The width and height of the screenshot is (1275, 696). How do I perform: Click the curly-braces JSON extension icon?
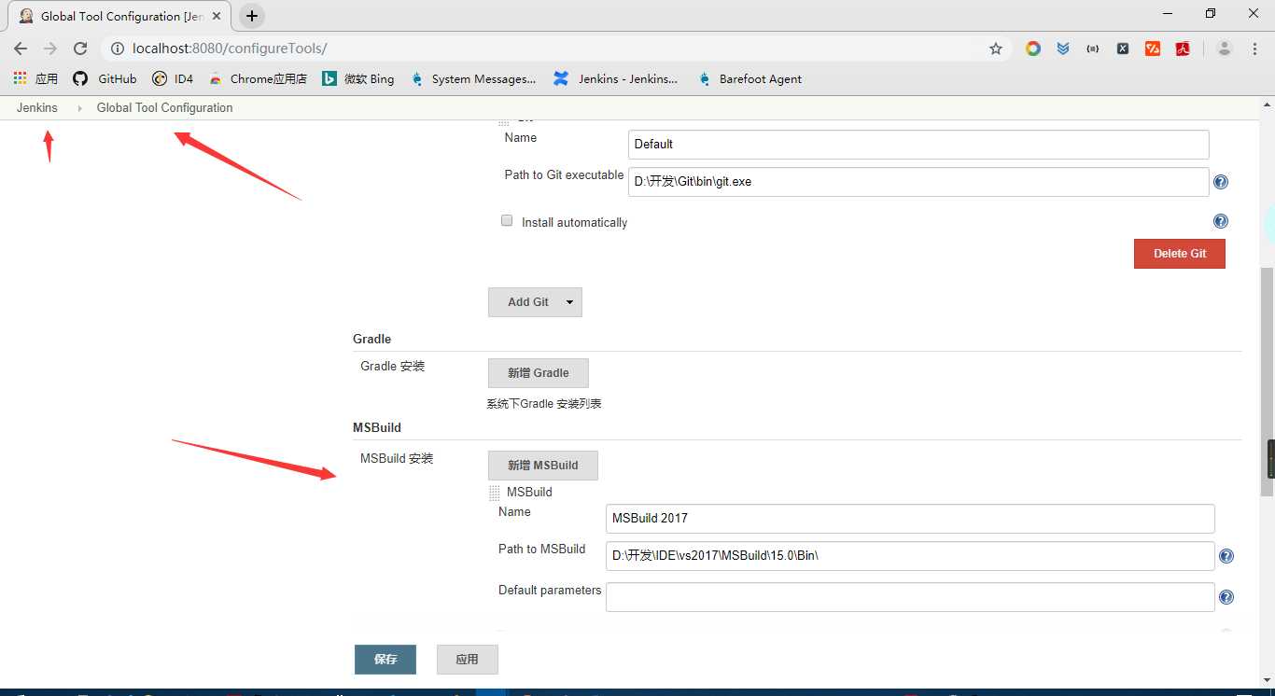(1093, 49)
